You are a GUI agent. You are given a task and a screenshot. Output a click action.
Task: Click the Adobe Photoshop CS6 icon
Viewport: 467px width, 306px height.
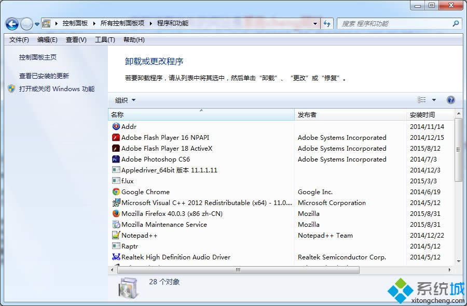116,159
